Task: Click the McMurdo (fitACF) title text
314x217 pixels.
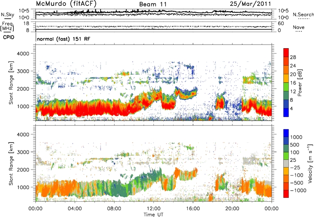Action: tap(66, 4)
